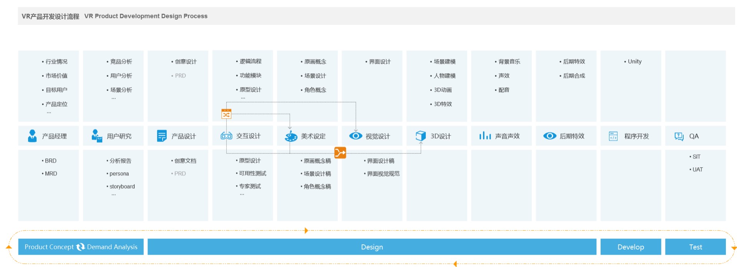
Task: Click the 产品经理 role label
Action: click(x=54, y=136)
